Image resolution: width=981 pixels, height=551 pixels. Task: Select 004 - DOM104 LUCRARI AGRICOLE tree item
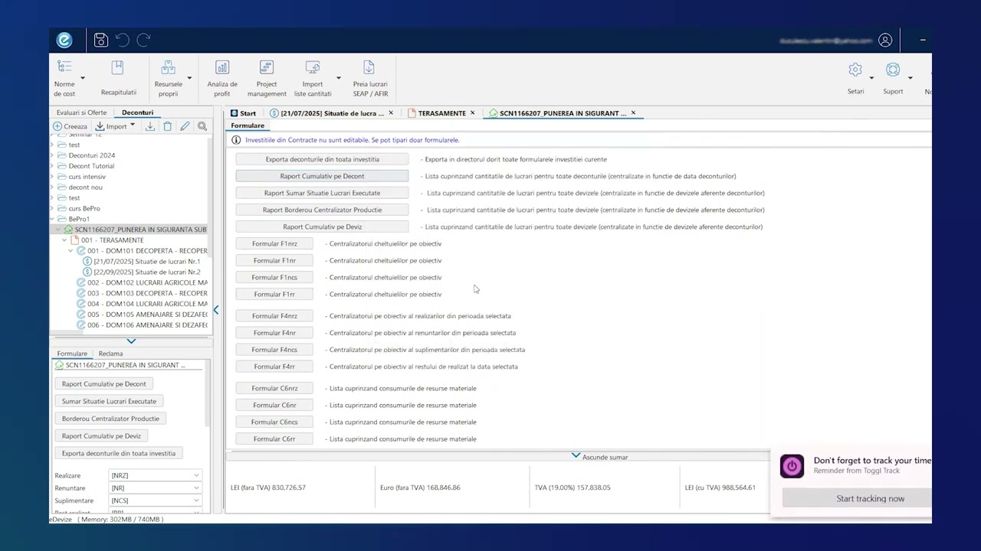tap(142, 304)
